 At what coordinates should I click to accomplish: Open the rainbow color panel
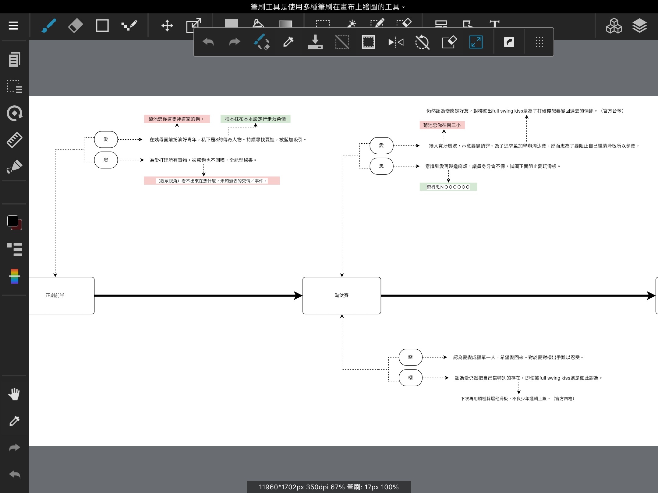click(x=14, y=276)
